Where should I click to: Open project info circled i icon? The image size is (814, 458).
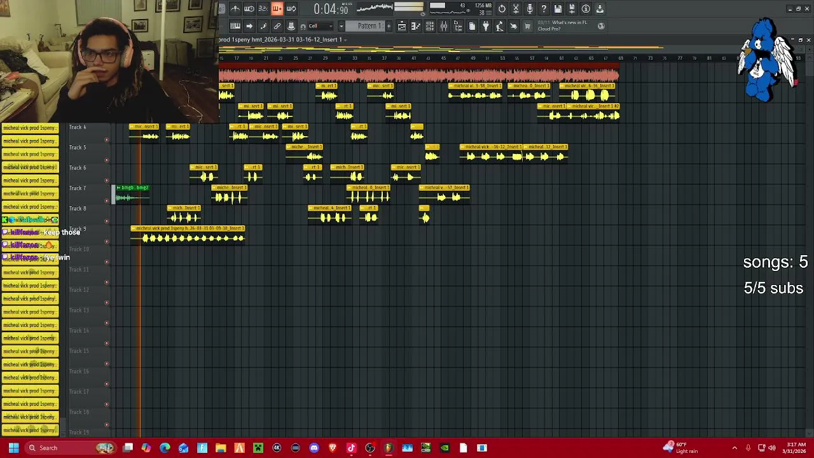(x=586, y=8)
